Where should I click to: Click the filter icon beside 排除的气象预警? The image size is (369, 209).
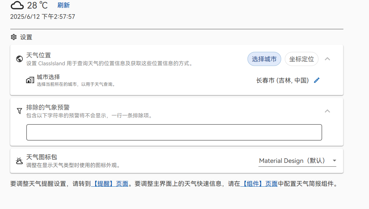click(x=20, y=111)
